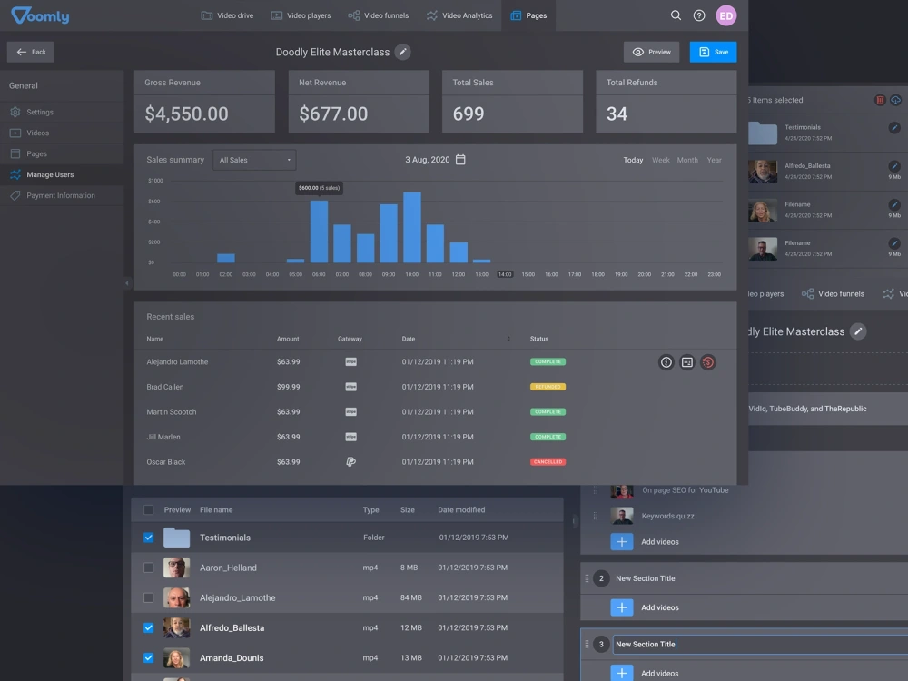The image size is (908, 681).
Task: Edit the Doodly Elite Masterclass title with pencil icon
Action: (x=404, y=52)
